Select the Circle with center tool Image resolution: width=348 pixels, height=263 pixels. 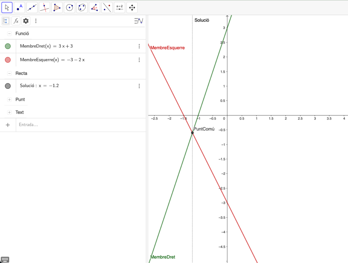[x=70, y=7]
